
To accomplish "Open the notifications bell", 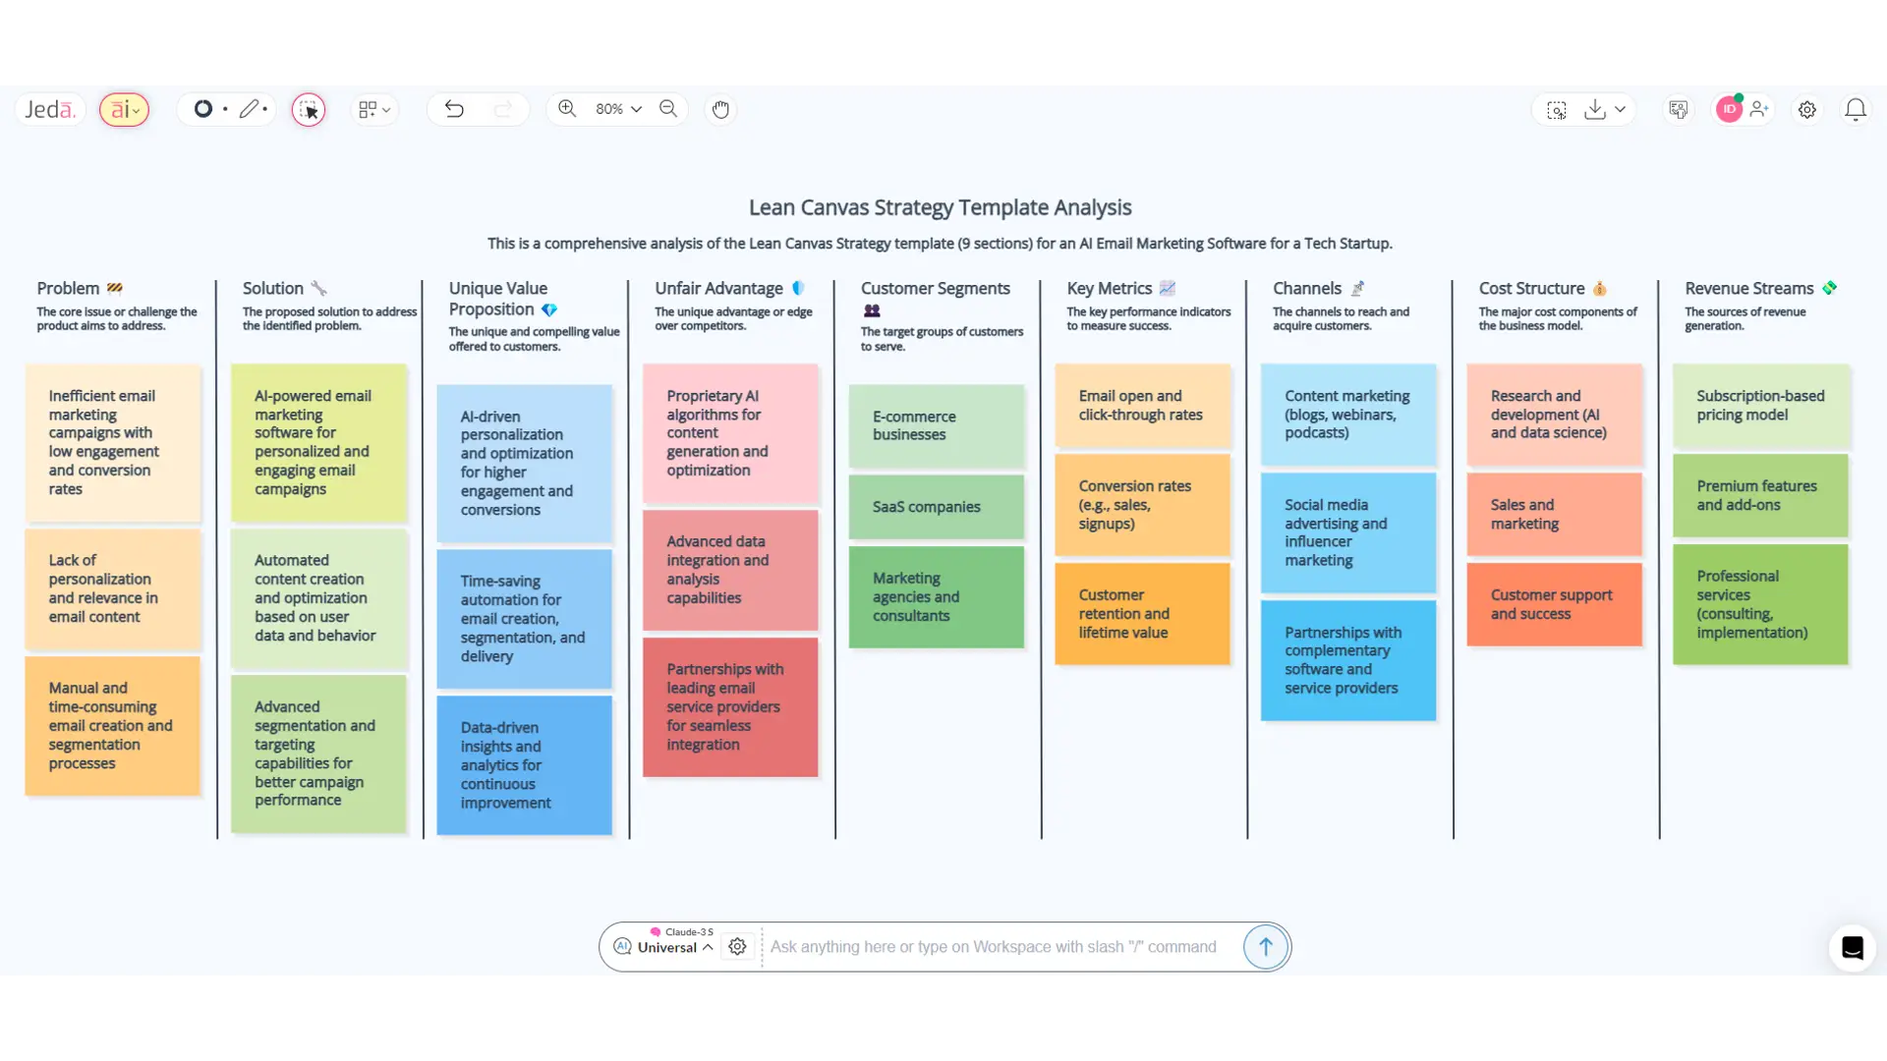I will pos(1856,109).
